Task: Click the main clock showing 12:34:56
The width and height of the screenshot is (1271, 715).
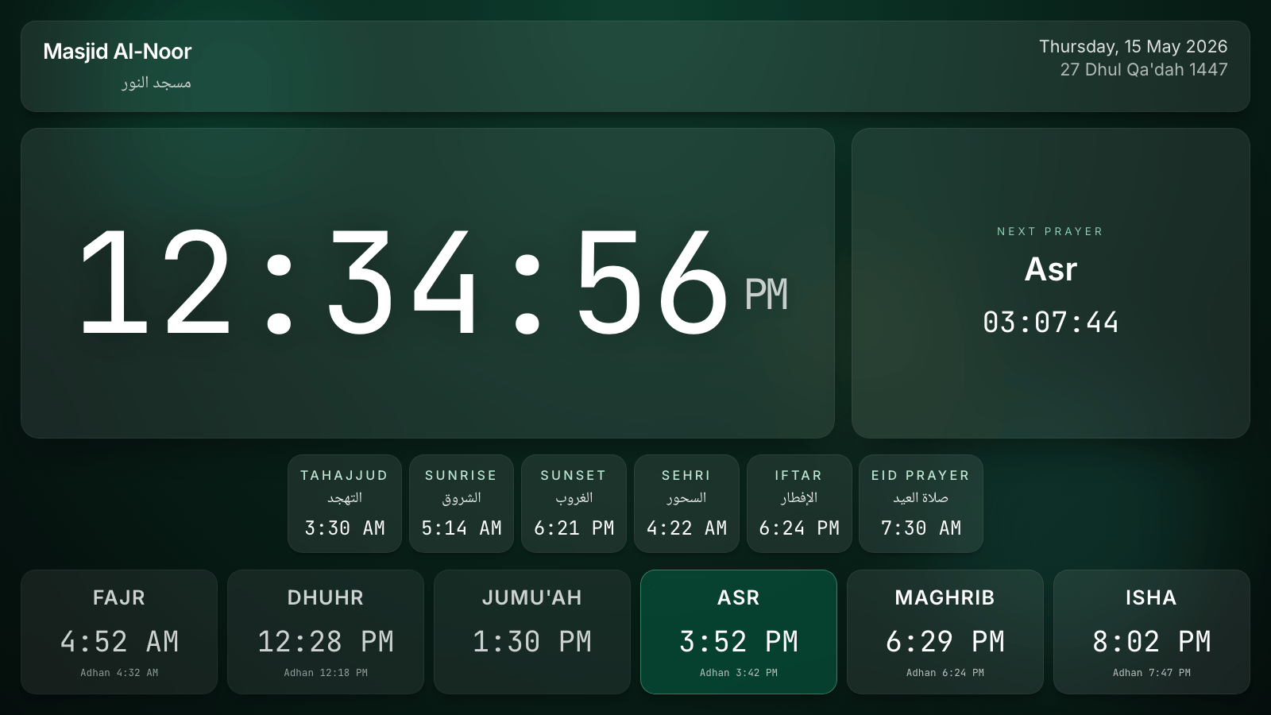Action: click(403, 282)
